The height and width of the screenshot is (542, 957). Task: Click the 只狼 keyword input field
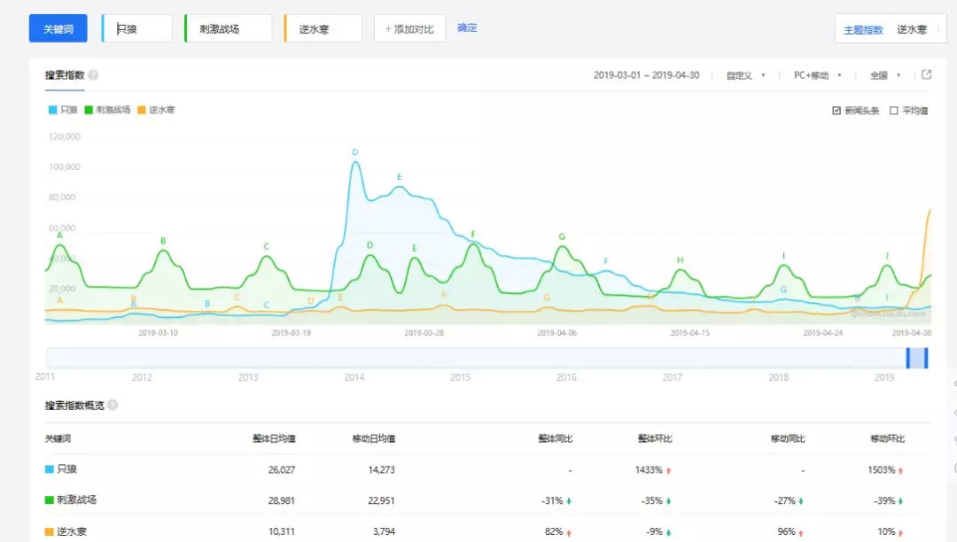[138, 28]
